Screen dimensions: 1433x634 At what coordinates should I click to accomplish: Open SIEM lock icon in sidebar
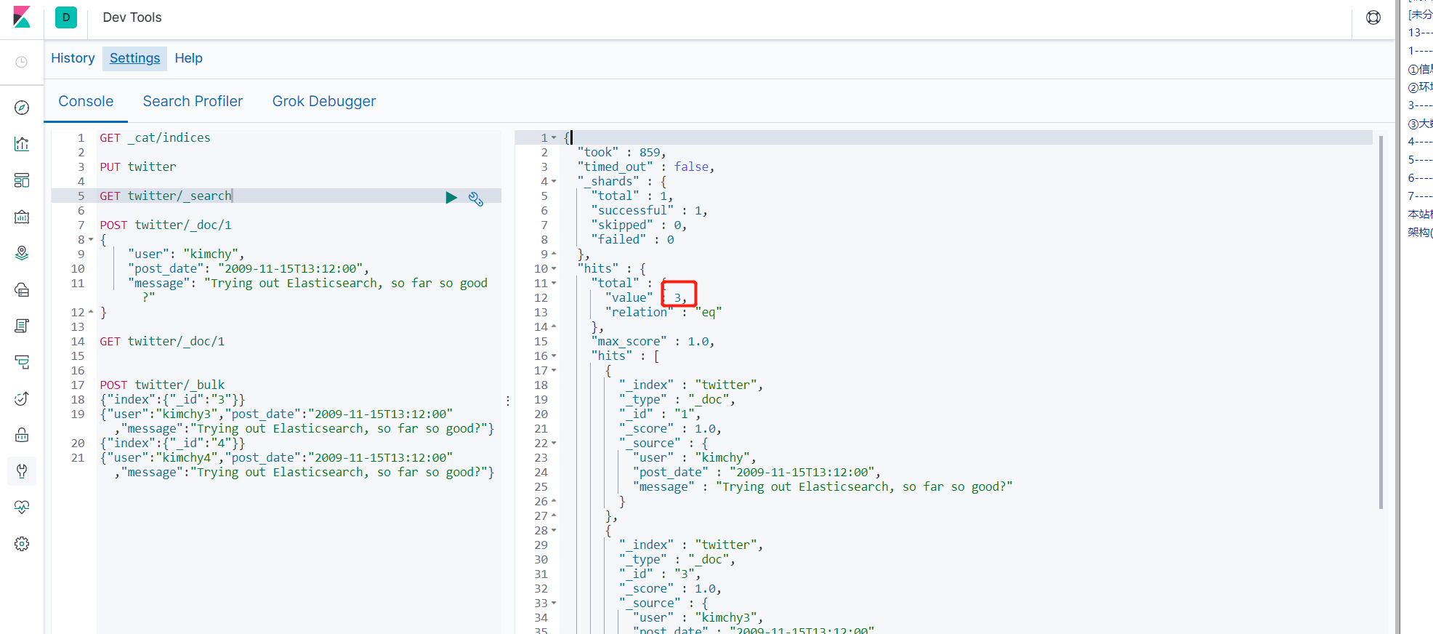pos(22,435)
